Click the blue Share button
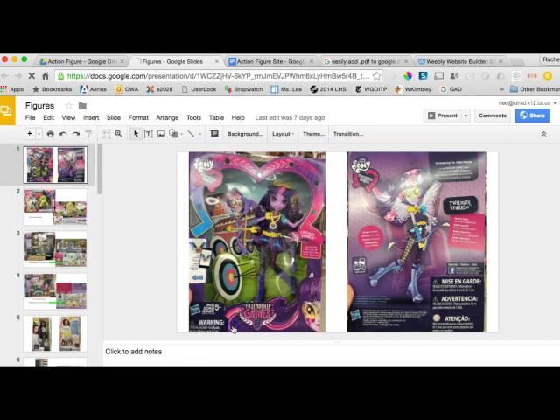This screenshot has height=420, width=560. point(533,115)
